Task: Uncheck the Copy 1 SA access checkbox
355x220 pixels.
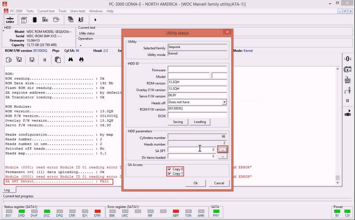Action: (x=169, y=174)
